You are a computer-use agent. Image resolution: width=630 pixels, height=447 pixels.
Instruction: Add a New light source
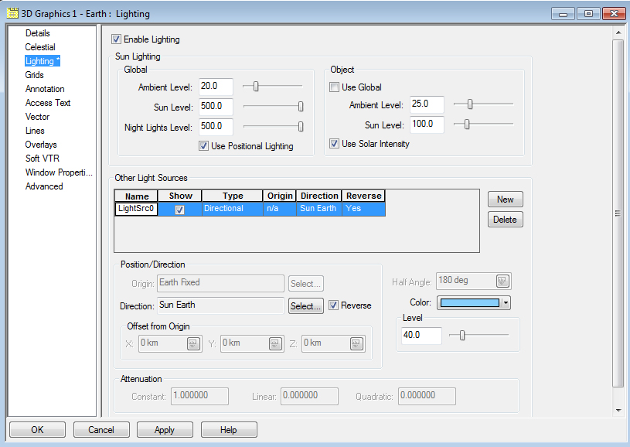(x=505, y=200)
